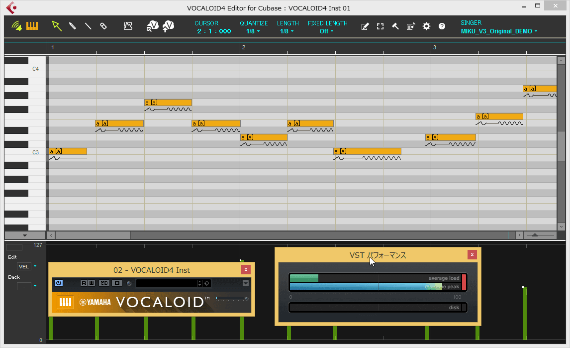
Task: Toggle the A/B comparison button
Action: click(x=104, y=283)
